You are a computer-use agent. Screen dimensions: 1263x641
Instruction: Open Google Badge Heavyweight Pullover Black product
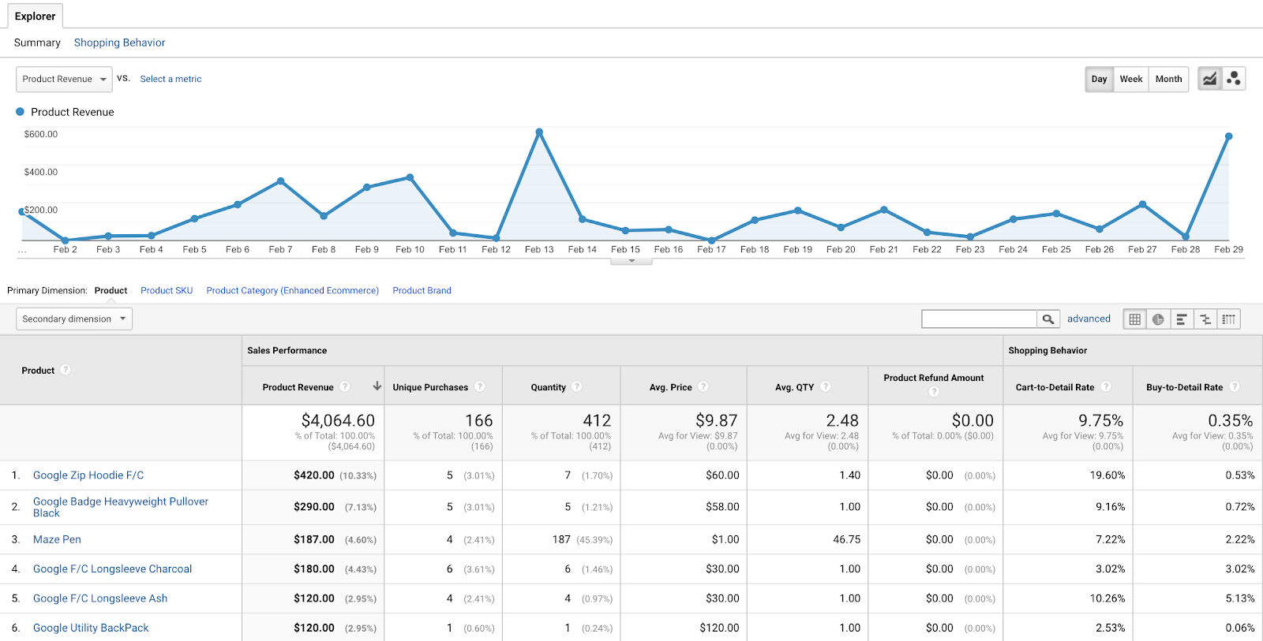(x=121, y=507)
